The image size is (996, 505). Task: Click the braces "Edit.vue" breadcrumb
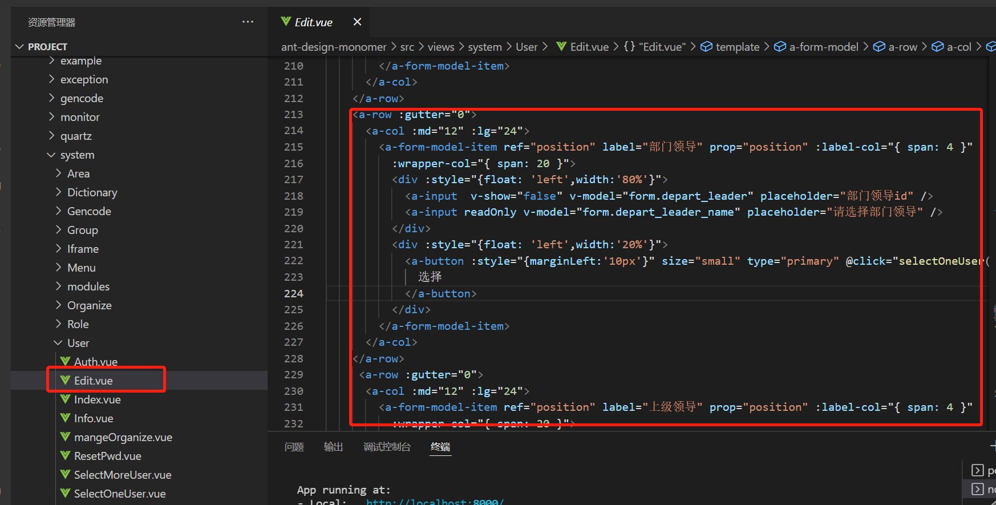(654, 47)
